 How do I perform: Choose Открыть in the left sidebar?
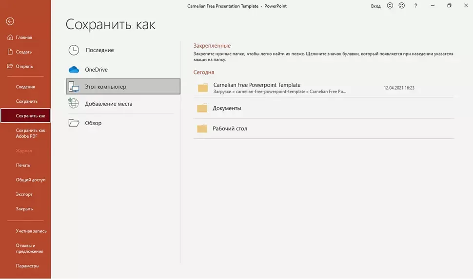point(24,67)
